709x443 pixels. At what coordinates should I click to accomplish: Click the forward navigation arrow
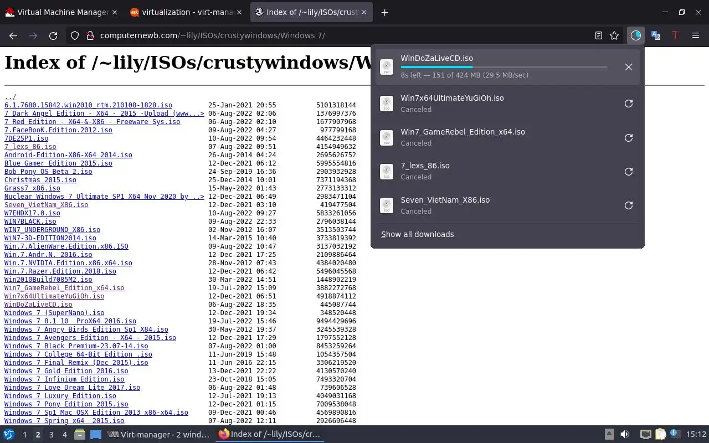[33, 35]
